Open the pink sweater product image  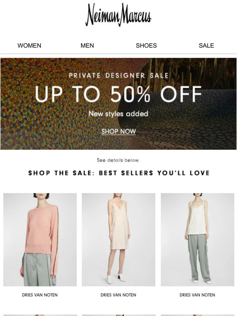point(40,240)
